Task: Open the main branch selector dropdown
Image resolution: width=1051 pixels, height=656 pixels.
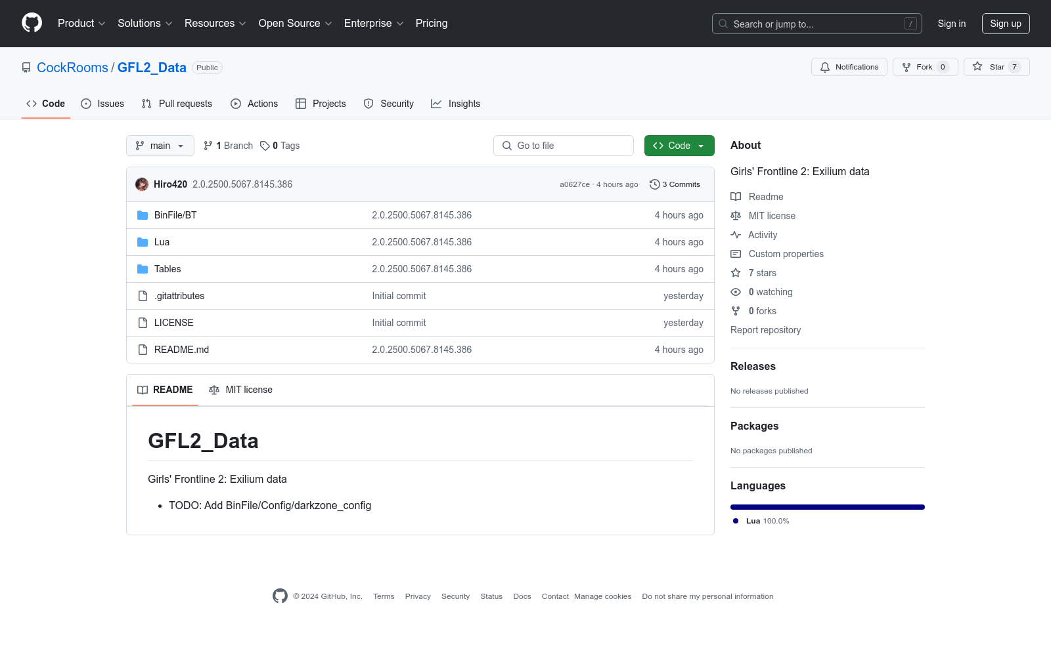Action: click(x=160, y=146)
